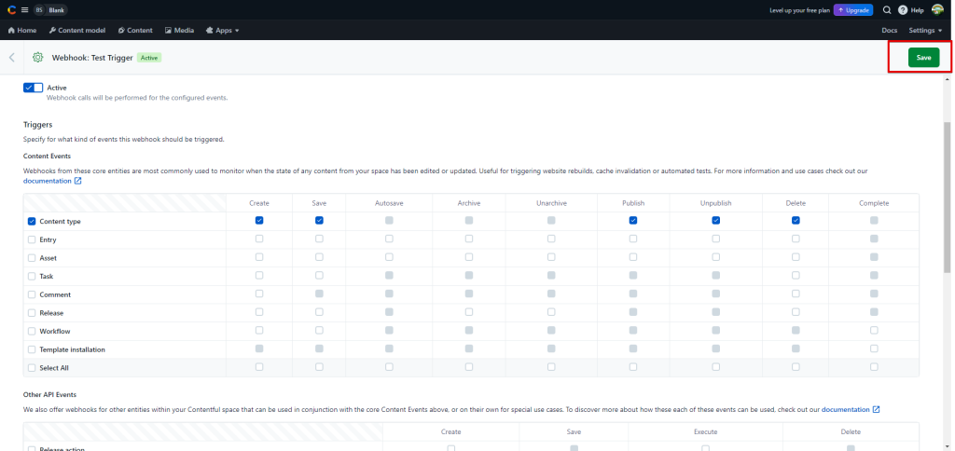Open the hamburger menu icon
Screen dimensions: 955x451
[x=23, y=9]
